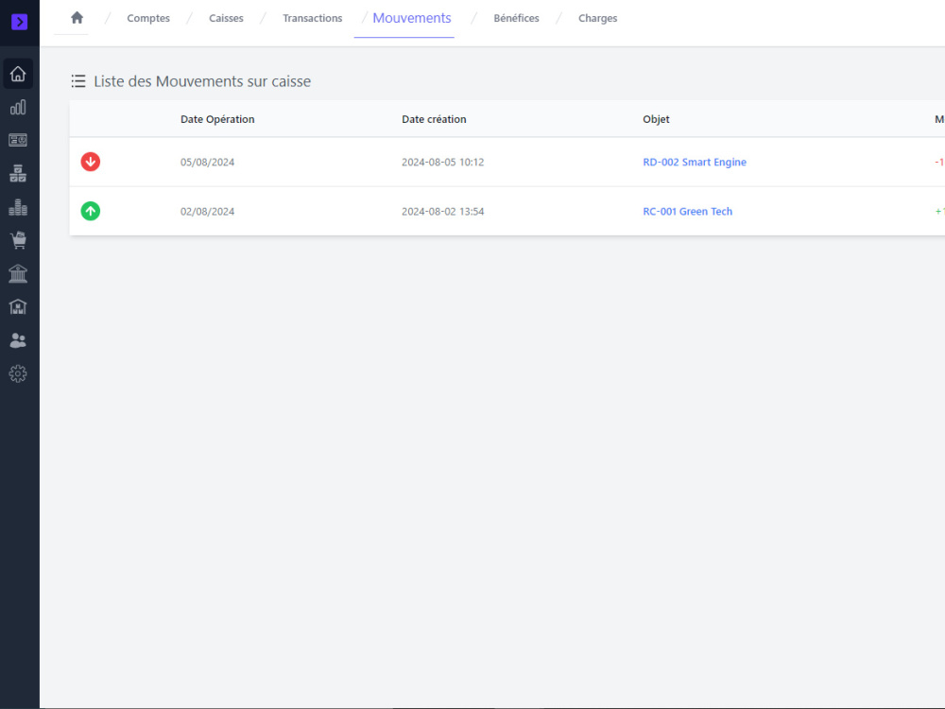Switch to the Caisses tab
The width and height of the screenshot is (945, 709).
click(x=226, y=18)
